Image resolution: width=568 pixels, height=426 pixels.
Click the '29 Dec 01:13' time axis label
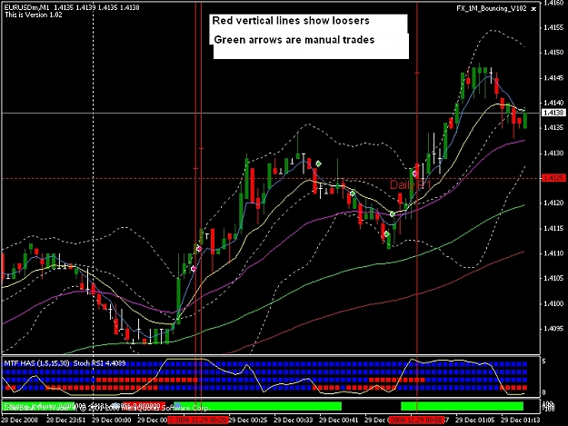point(520,421)
